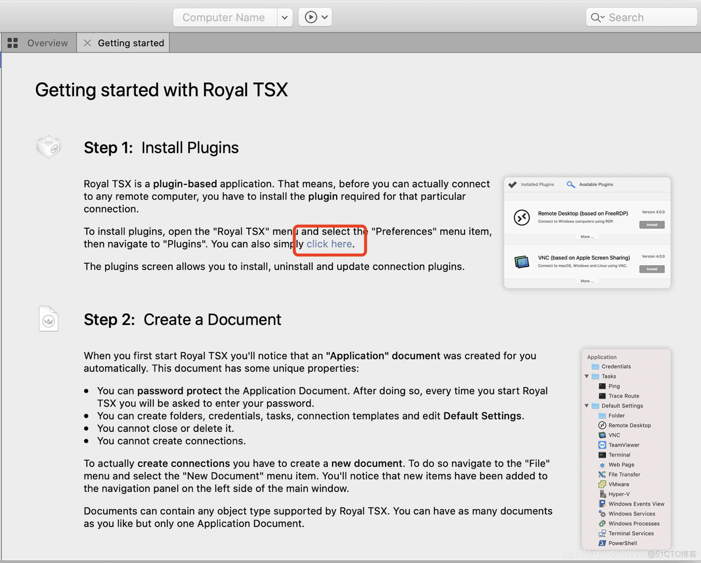Click the Web Page icon in tree
This screenshot has width=701, height=563.
[x=602, y=465]
